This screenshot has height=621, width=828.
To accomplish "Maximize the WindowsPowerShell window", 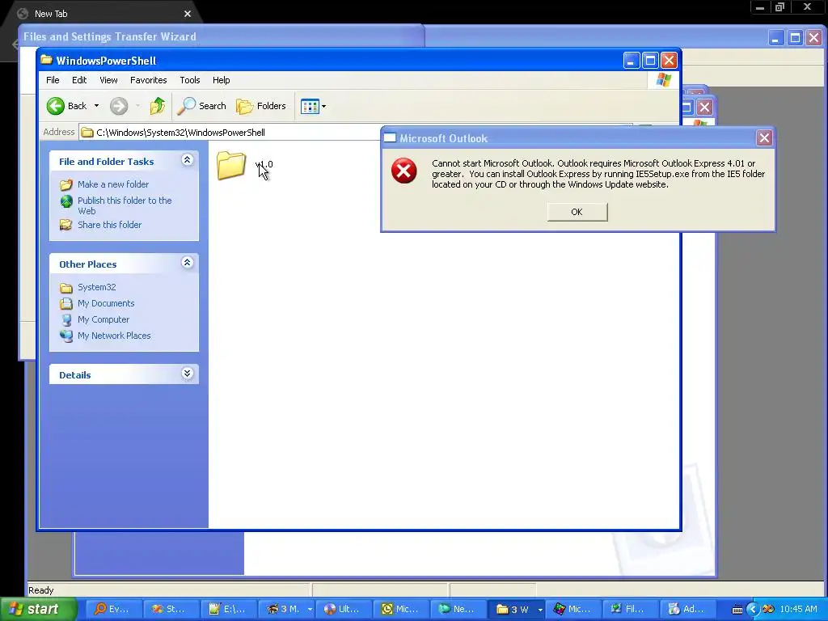I will tap(650, 61).
